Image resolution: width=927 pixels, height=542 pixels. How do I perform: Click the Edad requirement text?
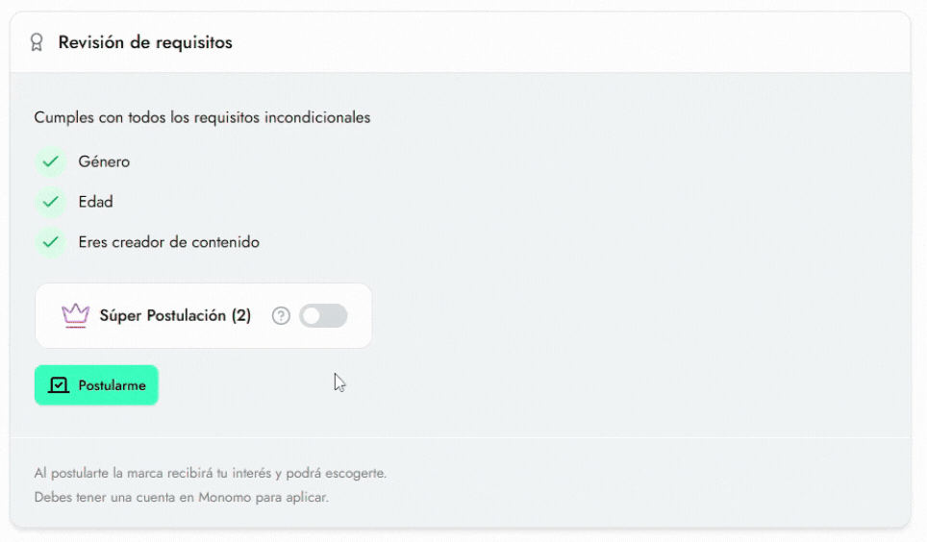[x=96, y=202]
